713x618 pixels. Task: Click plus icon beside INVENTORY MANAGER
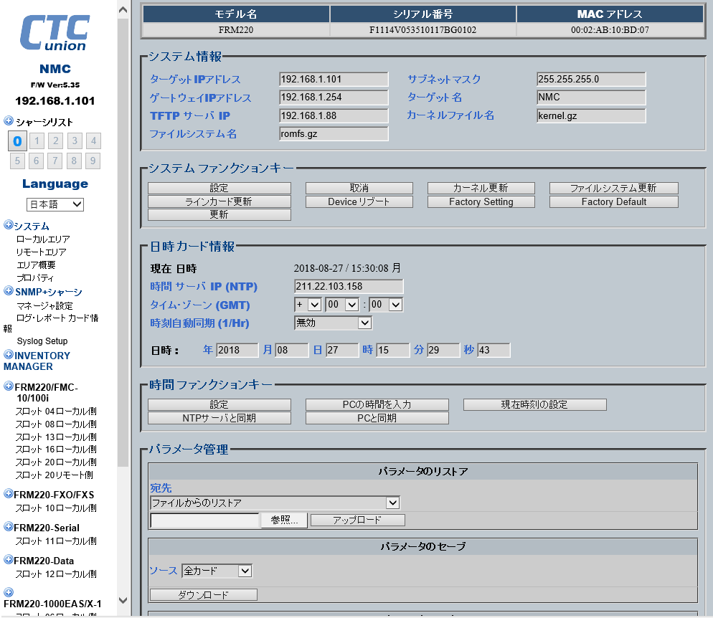coord(8,354)
